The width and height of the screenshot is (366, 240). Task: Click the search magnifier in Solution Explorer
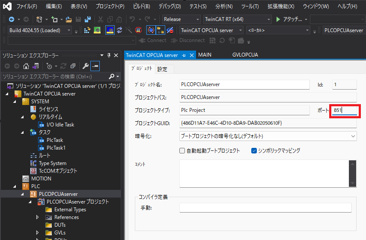point(112,76)
